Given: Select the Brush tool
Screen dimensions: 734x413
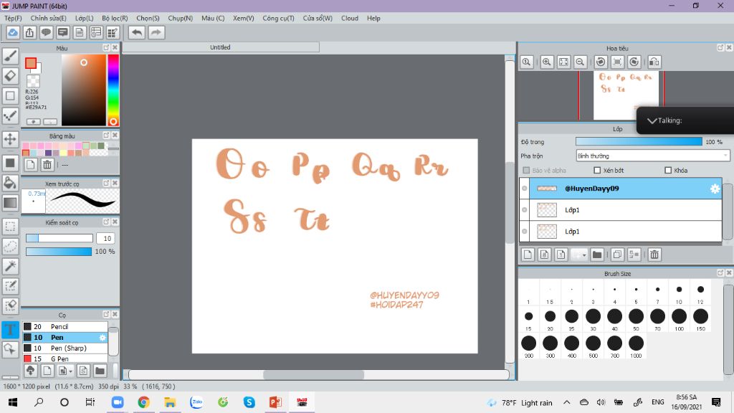Looking at the screenshot, I should (x=10, y=56).
